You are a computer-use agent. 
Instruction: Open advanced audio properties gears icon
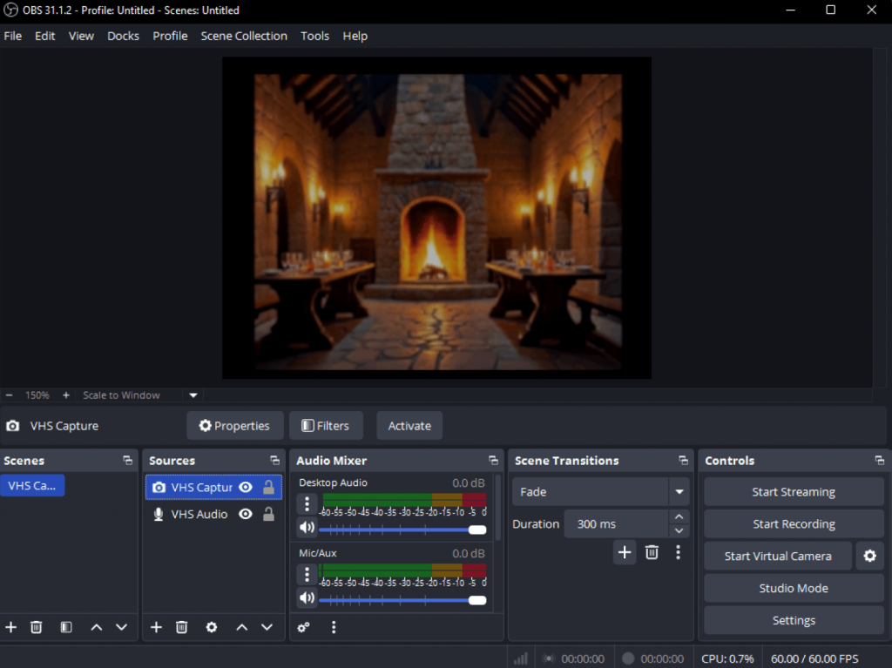pos(304,627)
